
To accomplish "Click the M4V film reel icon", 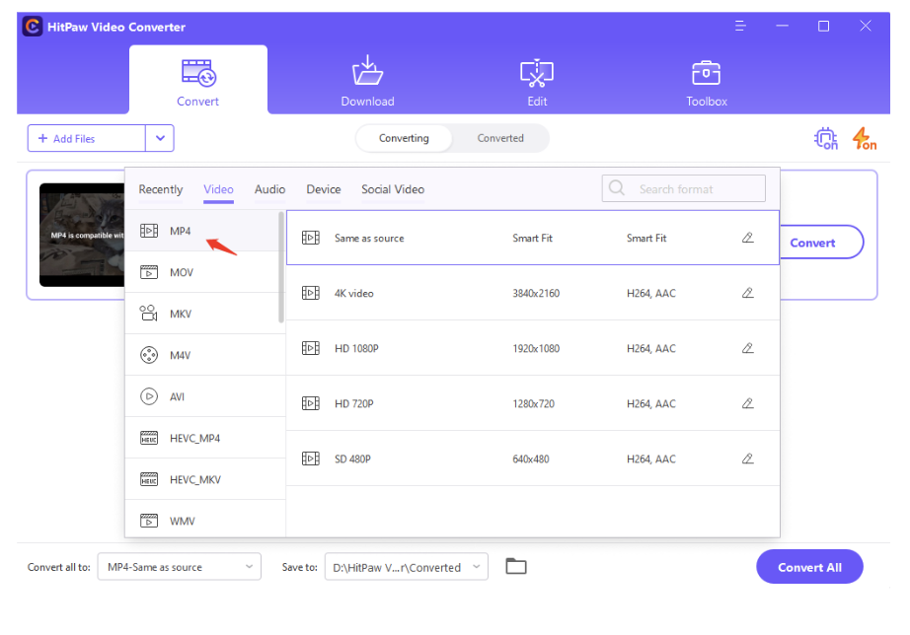I will [149, 355].
